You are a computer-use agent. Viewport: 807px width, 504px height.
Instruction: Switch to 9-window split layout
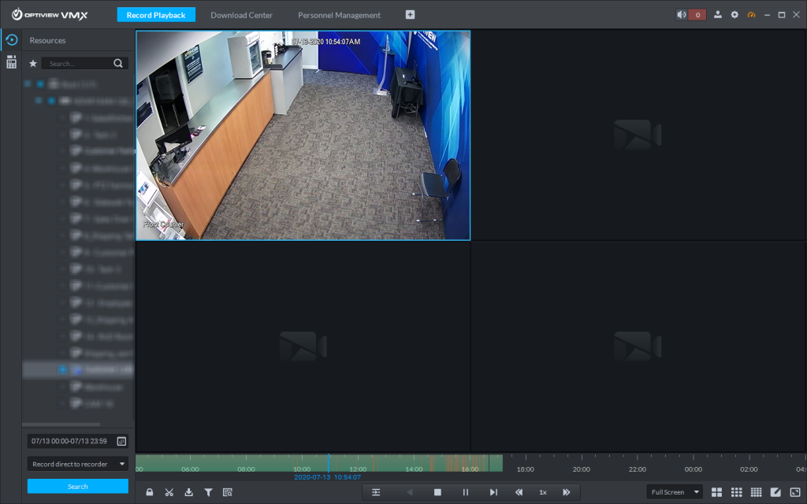click(x=737, y=492)
